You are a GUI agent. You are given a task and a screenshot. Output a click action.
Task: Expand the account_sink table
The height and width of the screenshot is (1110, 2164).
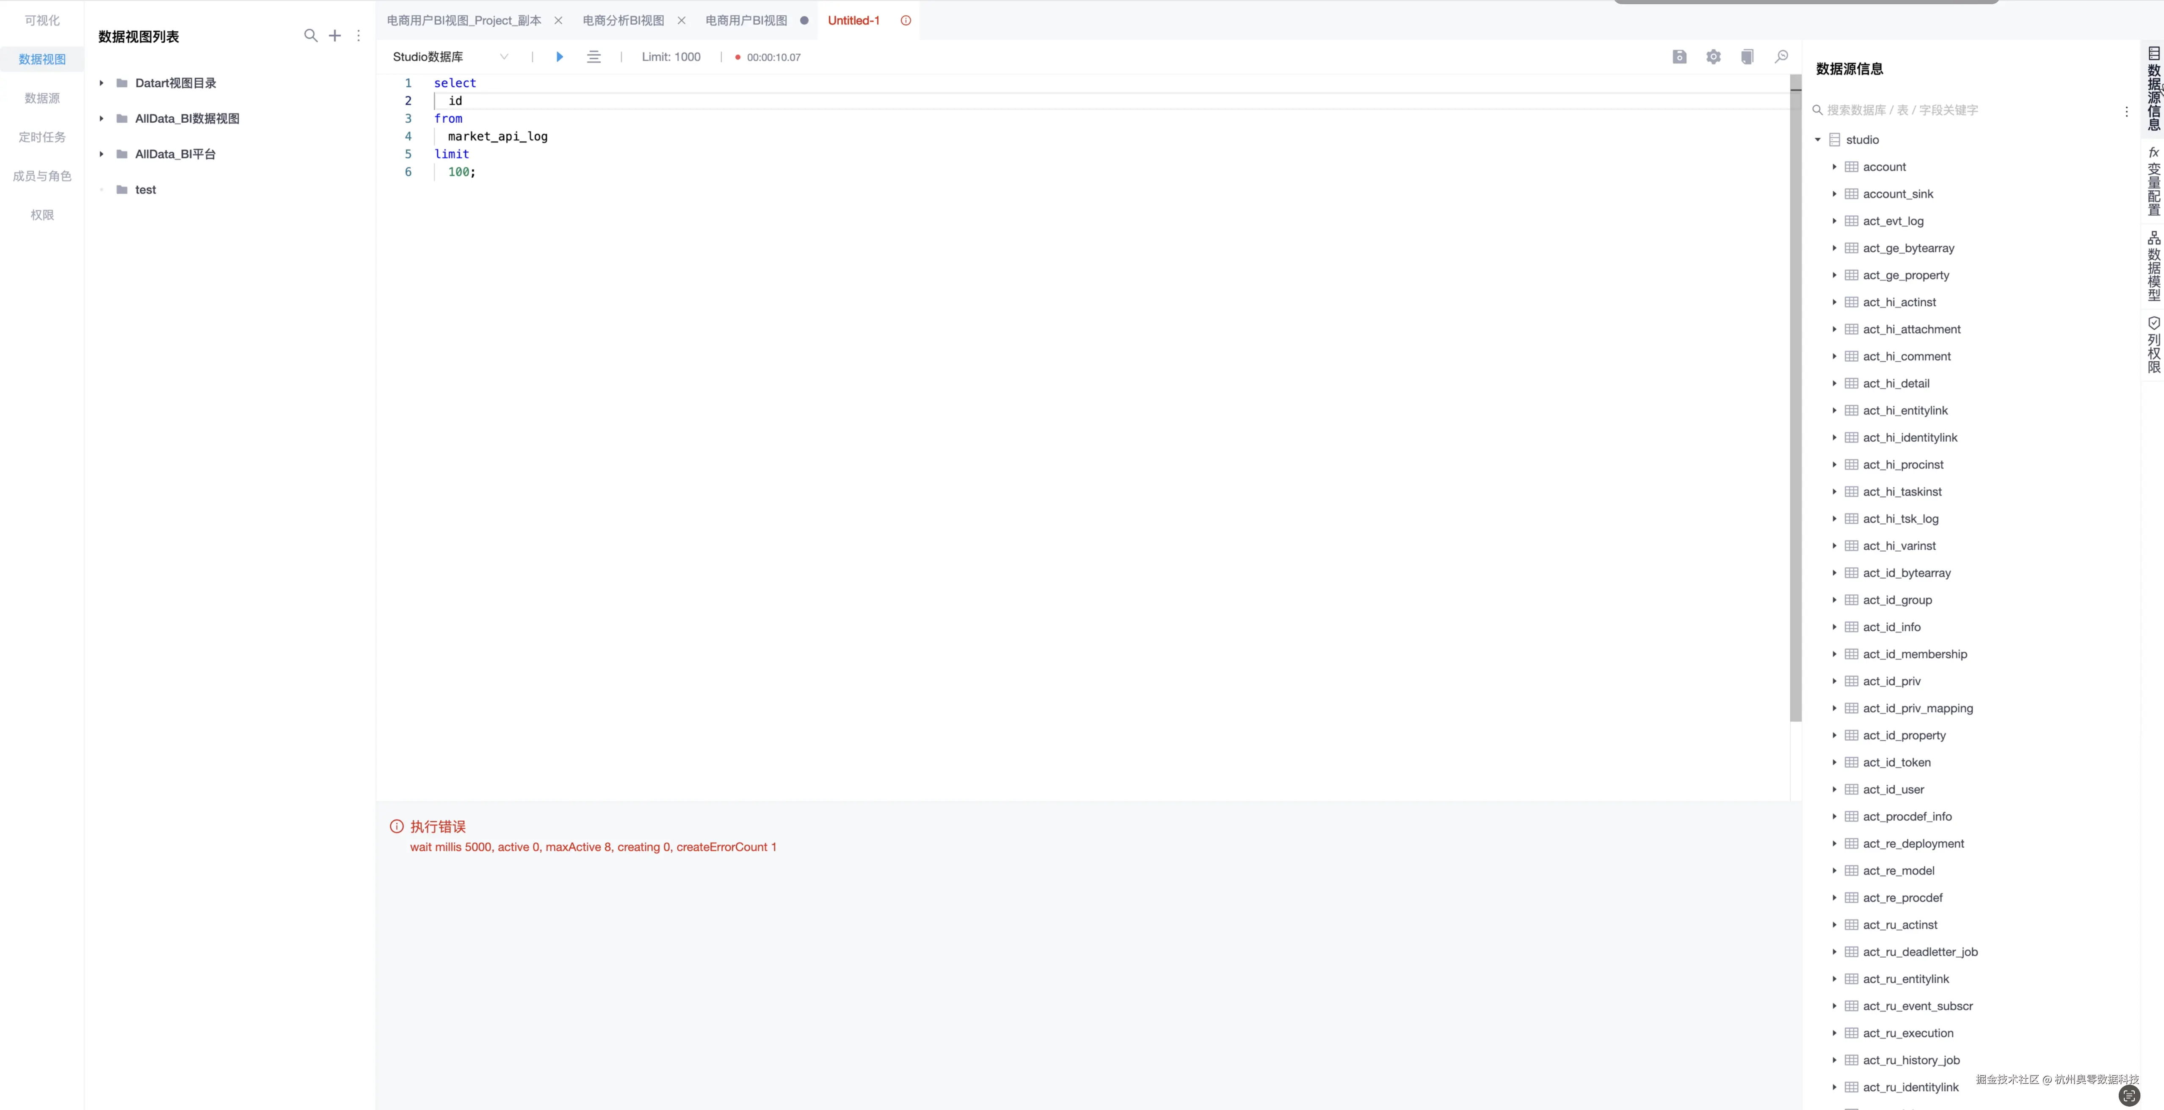1835,194
